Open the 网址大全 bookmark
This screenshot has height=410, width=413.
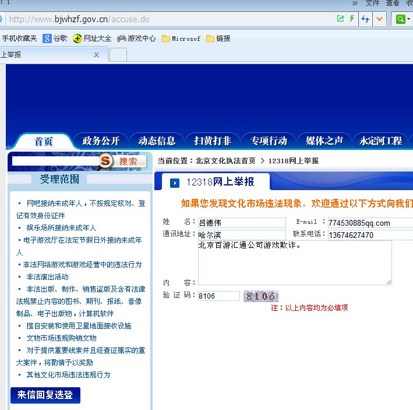tap(92, 38)
